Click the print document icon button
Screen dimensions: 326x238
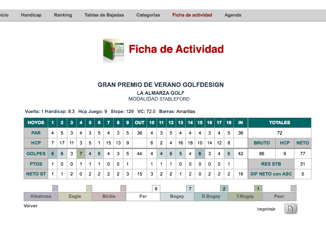pos(291,209)
